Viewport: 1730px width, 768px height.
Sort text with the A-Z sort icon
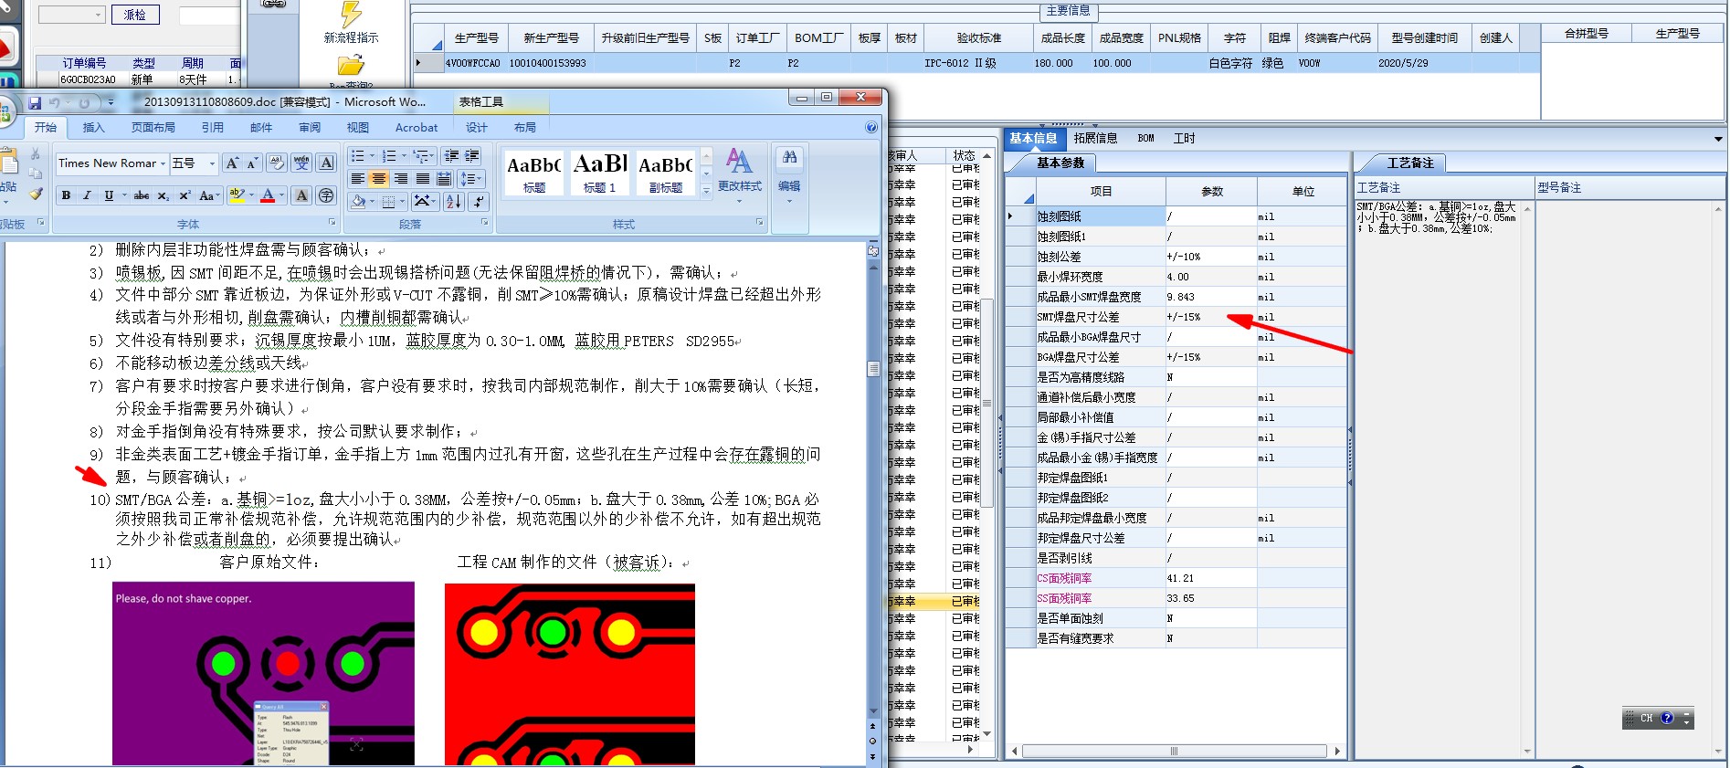coord(454,201)
